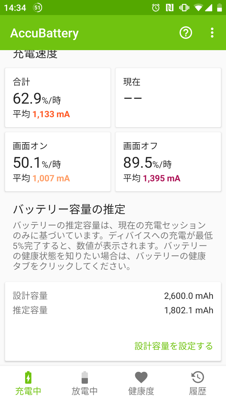This screenshot has width=226, height=401.
Task: Tap the discharging battery tab icon
Action: tap(85, 377)
